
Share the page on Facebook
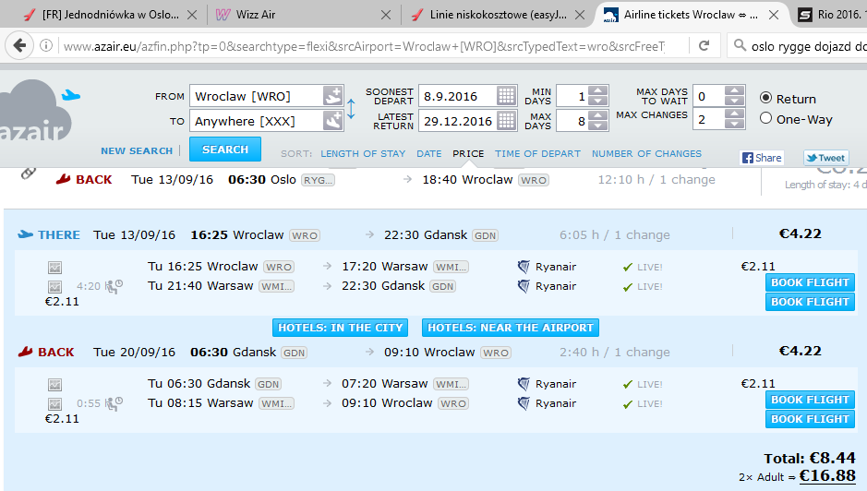click(x=762, y=158)
